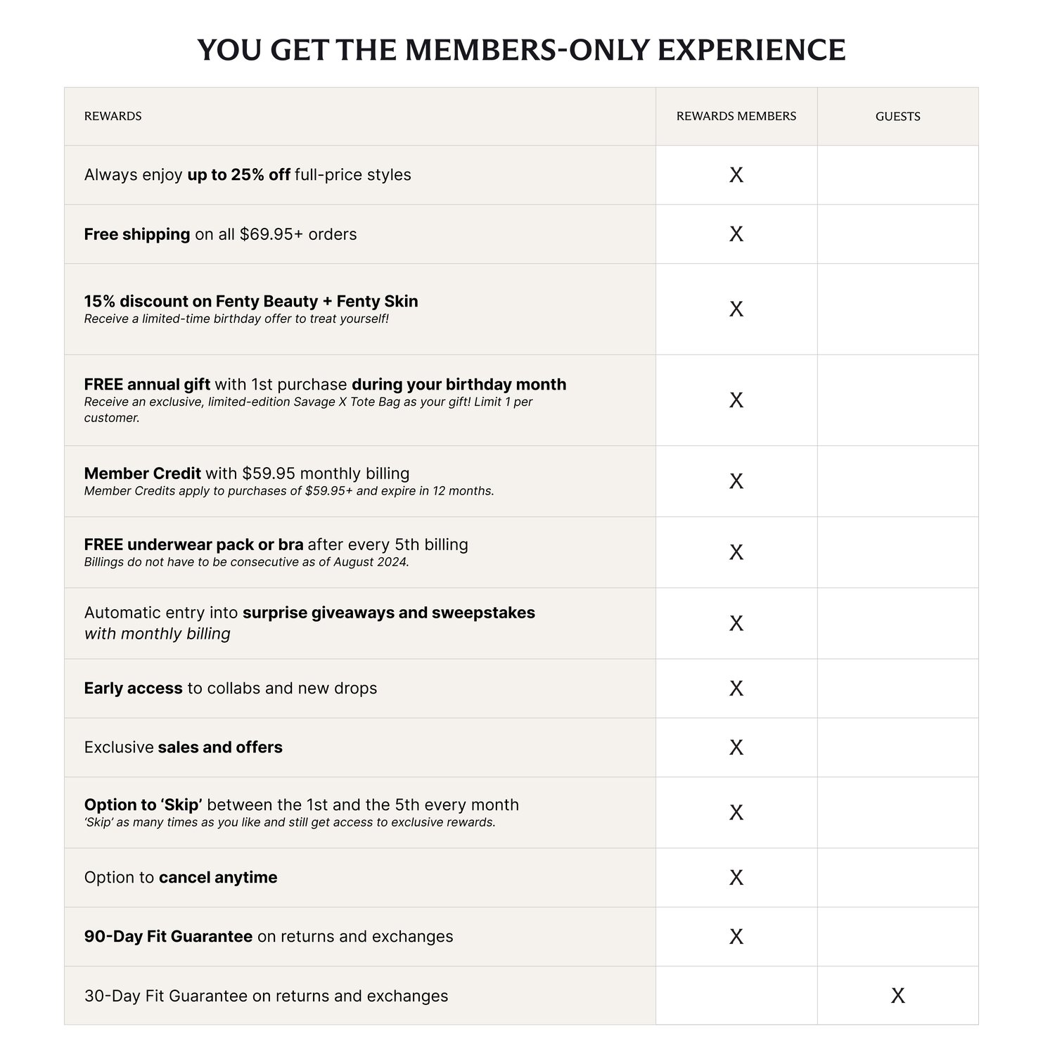Select the X mark for Fenty Beauty discount
Screen dimensions: 1043x1055
736,309
